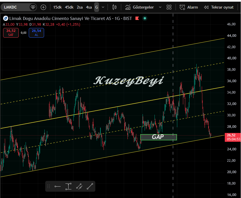Click the Limak Dogu Anadolu Cimento title
Screen dimensions: 241x198
[x=60, y=19]
